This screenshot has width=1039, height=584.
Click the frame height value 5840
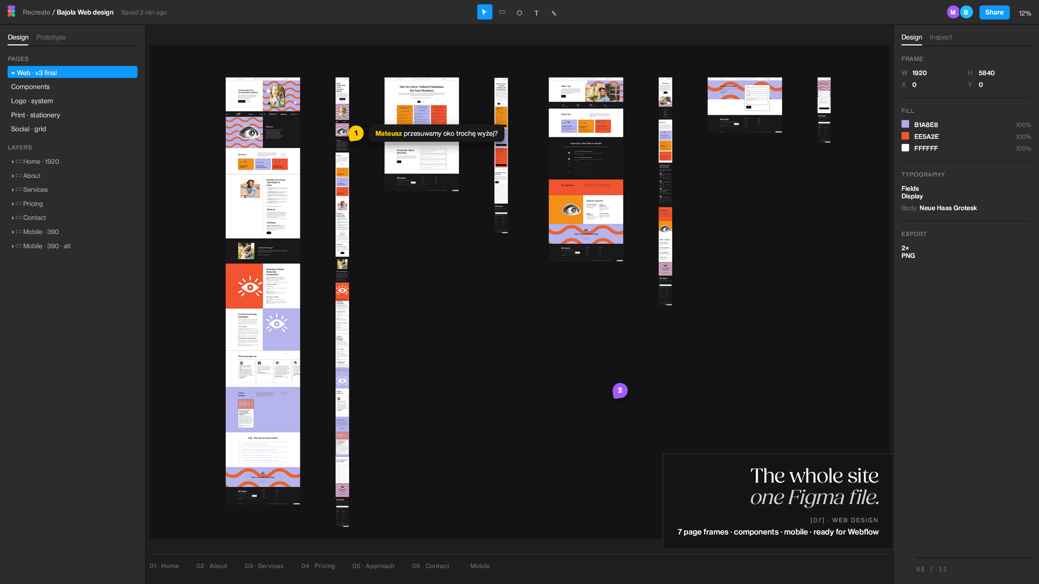986,73
